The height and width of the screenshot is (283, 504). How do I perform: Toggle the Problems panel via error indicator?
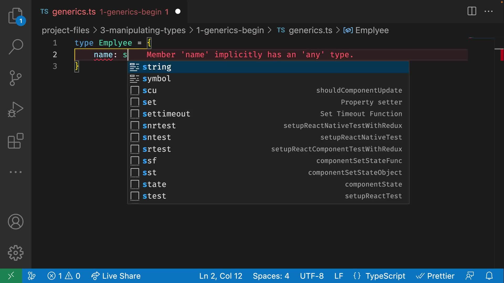[x=64, y=276]
